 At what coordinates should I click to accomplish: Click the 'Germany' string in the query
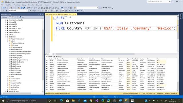(142, 28)
